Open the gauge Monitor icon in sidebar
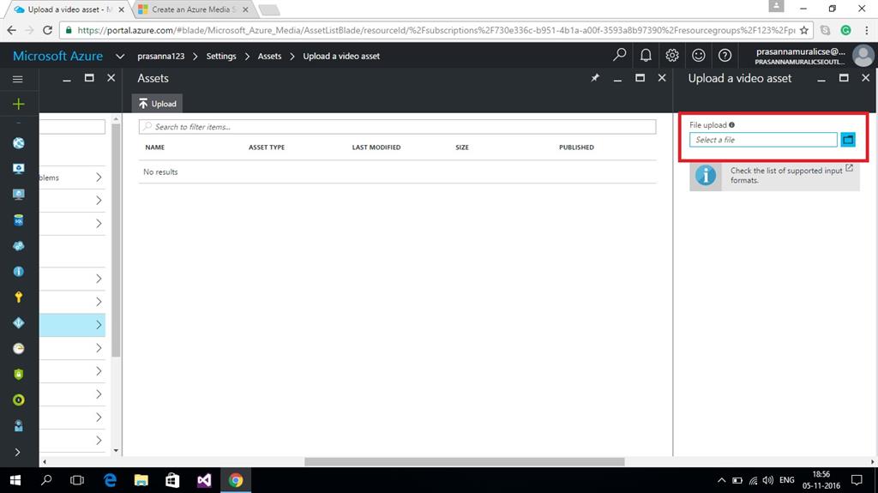The width and height of the screenshot is (878, 493). [19, 348]
